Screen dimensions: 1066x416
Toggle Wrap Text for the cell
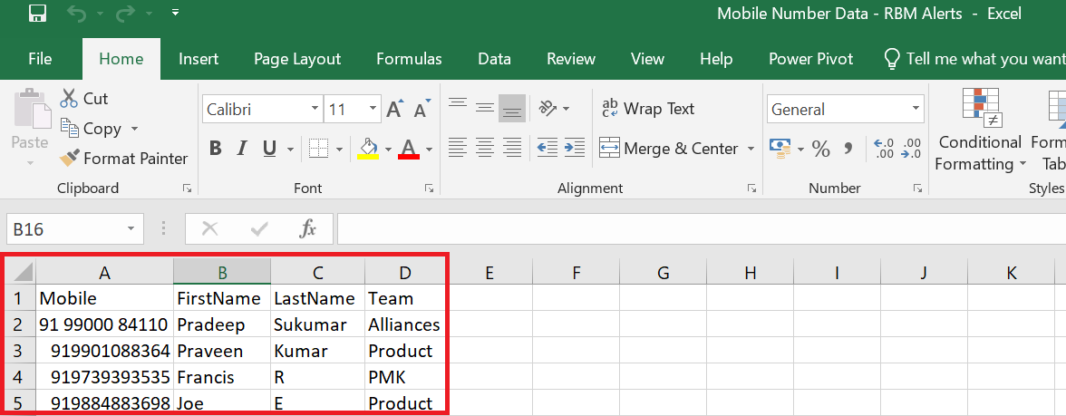pos(648,109)
